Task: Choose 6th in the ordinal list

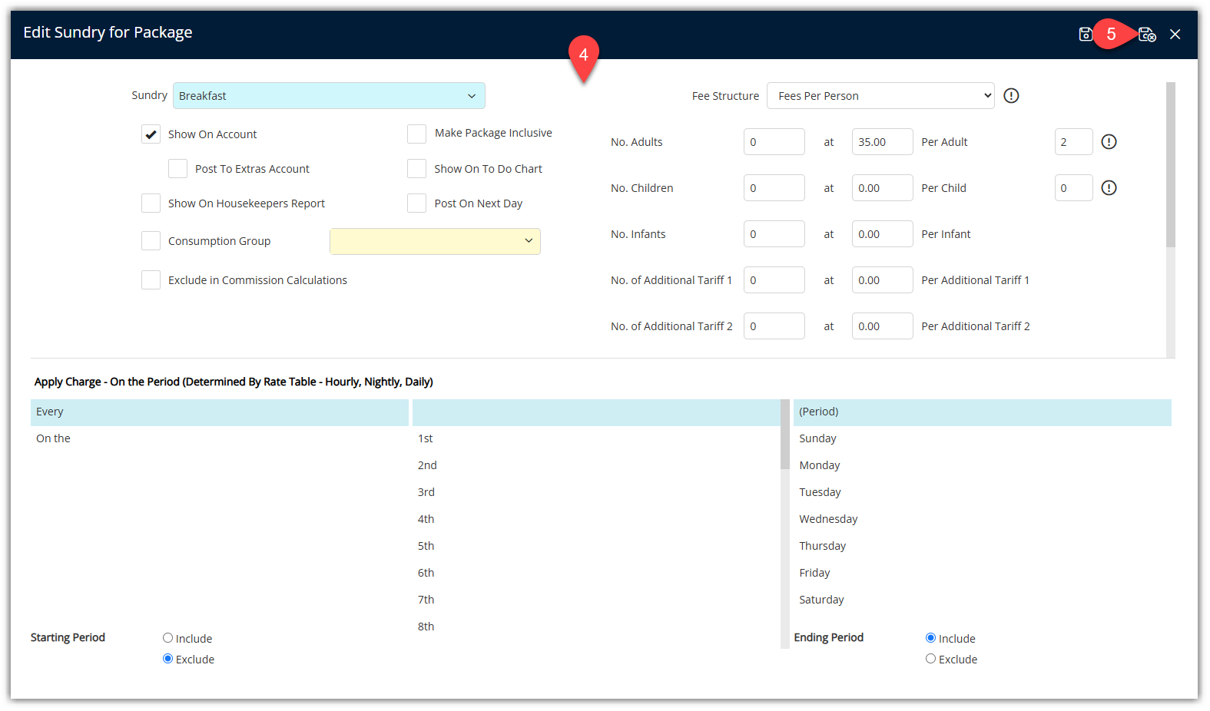Action: [x=596, y=573]
